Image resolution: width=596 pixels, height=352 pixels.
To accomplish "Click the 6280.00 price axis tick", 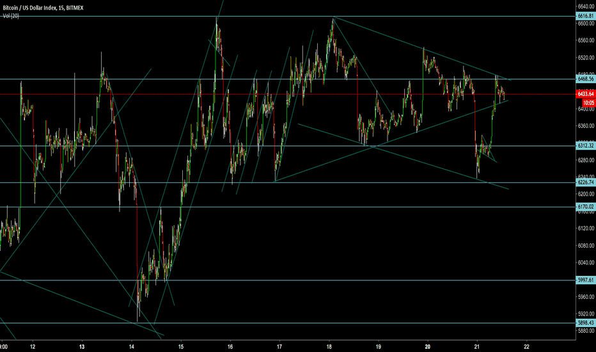I will tap(586, 160).
